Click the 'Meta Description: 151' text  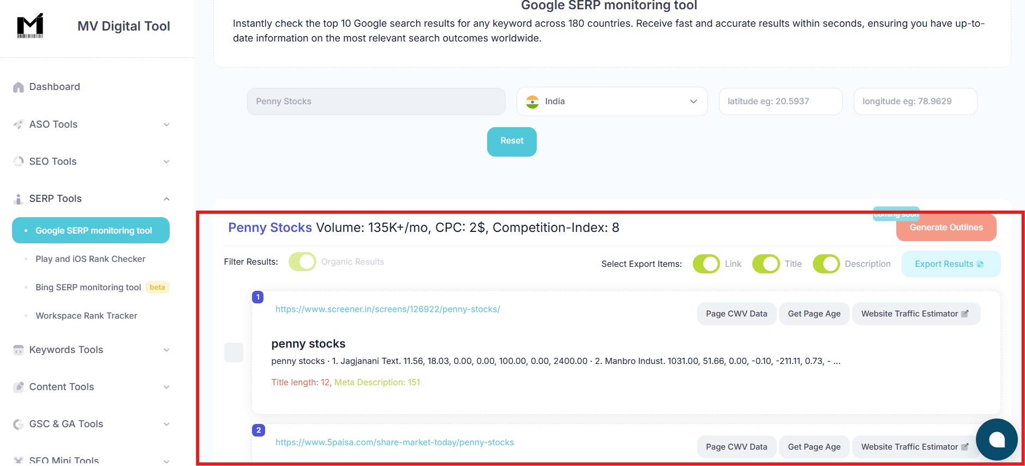point(377,383)
